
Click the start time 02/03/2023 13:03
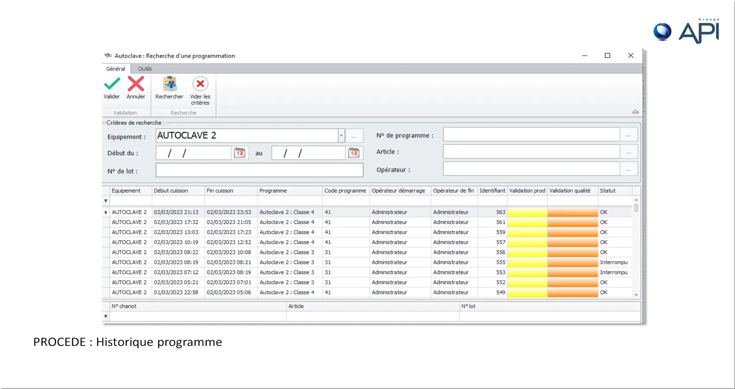coord(176,232)
